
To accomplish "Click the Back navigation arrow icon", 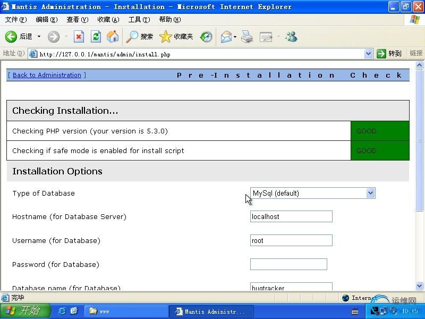I will click(x=11, y=37).
